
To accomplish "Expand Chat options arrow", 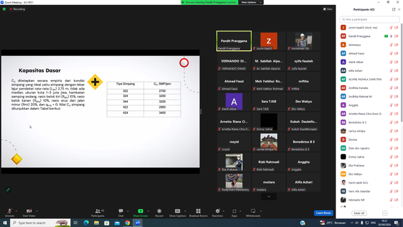I will [128, 211].
